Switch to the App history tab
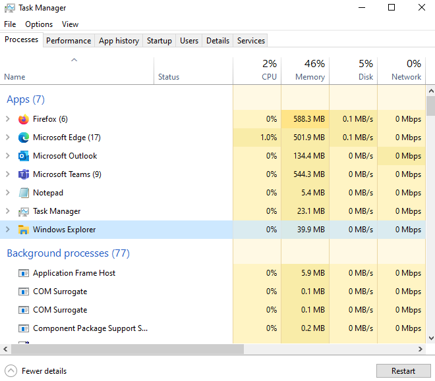435x381 pixels. 119,41
